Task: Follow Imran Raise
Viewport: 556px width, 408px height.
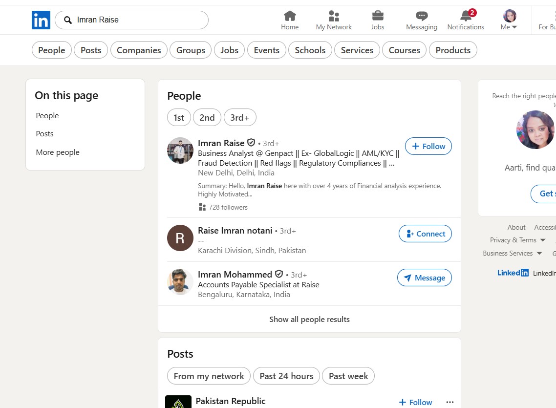Action: point(428,146)
